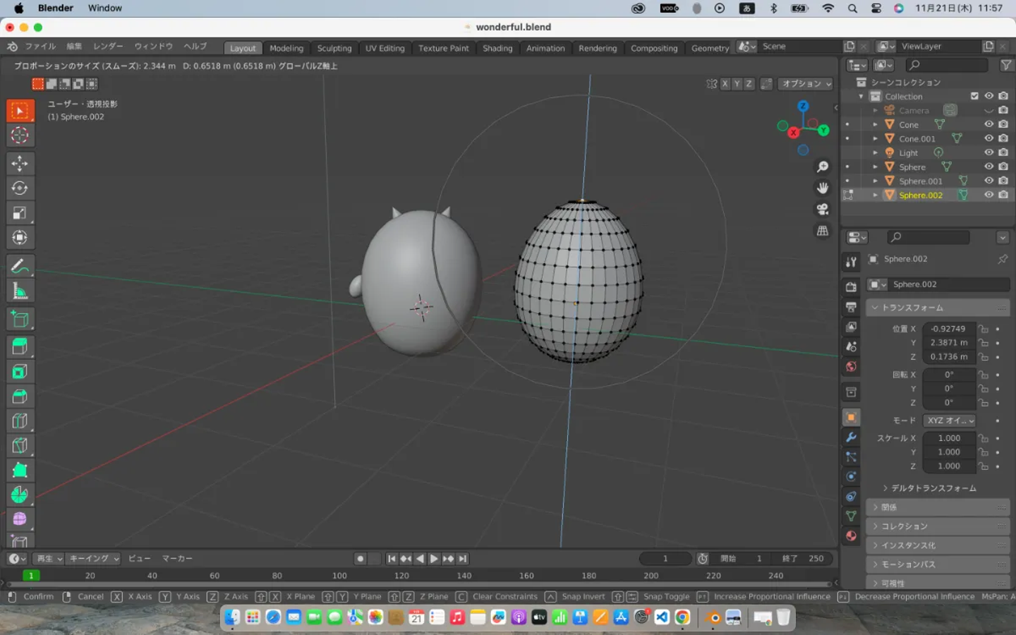Click frame 120 on the timeline
The height and width of the screenshot is (635, 1016).
pos(401,576)
